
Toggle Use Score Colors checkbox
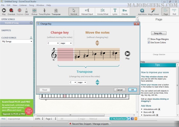click(x=149, y=42)
